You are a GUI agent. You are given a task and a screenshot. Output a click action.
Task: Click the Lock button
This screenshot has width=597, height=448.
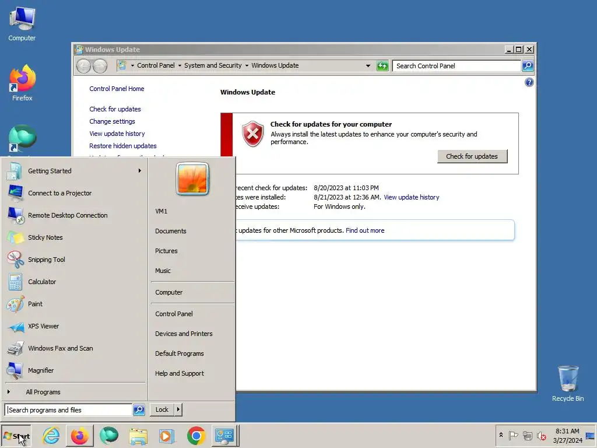(x=162, y=409)
